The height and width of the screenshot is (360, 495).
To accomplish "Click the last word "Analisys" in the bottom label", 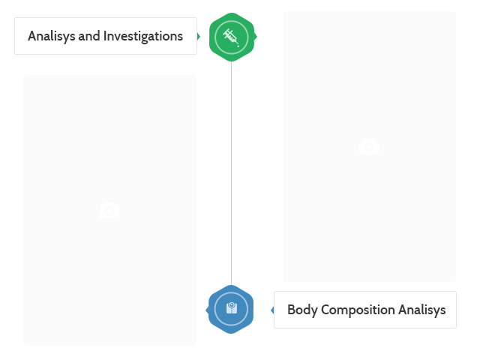I will 422,310.
